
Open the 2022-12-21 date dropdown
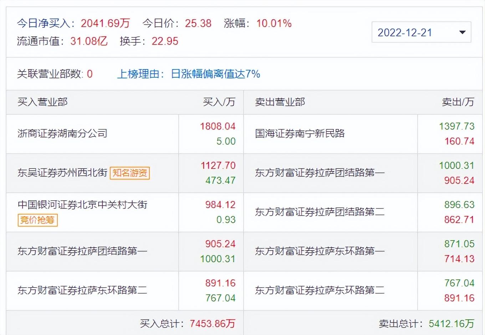[x=421, y=32]
